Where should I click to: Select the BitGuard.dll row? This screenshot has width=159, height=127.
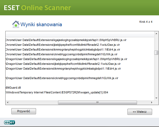(x=80, y=88)
